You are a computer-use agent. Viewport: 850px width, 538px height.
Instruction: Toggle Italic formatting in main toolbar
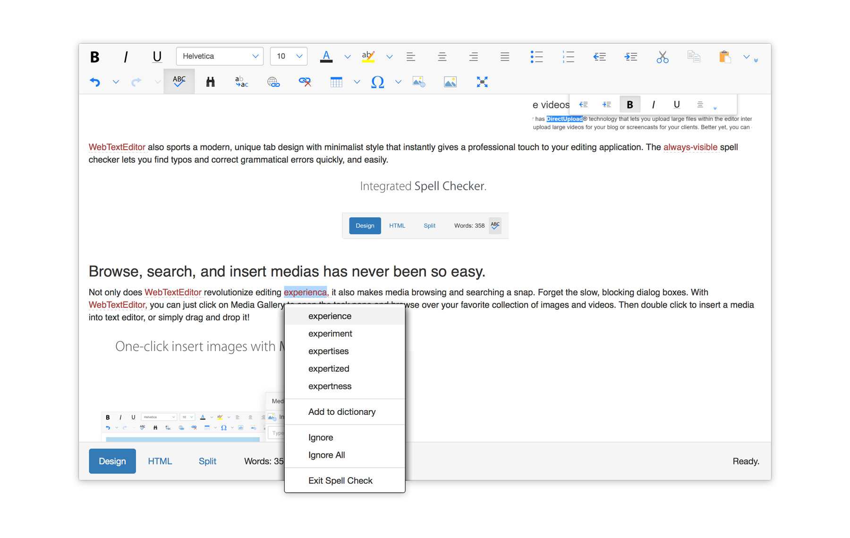(x=126, y=57)
